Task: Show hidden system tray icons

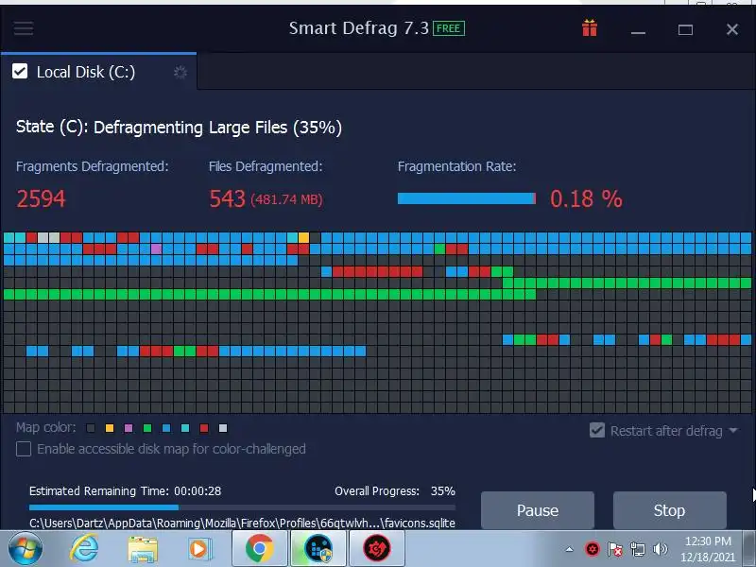Action: 570,549
